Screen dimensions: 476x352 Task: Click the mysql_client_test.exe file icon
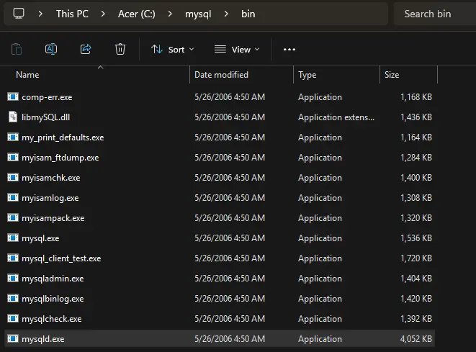13,258
